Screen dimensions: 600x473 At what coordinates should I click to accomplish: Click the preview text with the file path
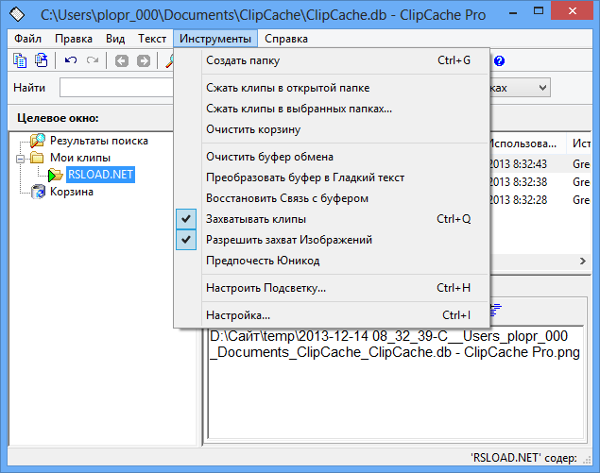click(395, 345)
